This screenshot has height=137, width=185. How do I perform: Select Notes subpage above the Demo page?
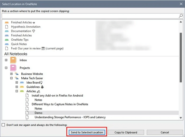coord(38,108)
